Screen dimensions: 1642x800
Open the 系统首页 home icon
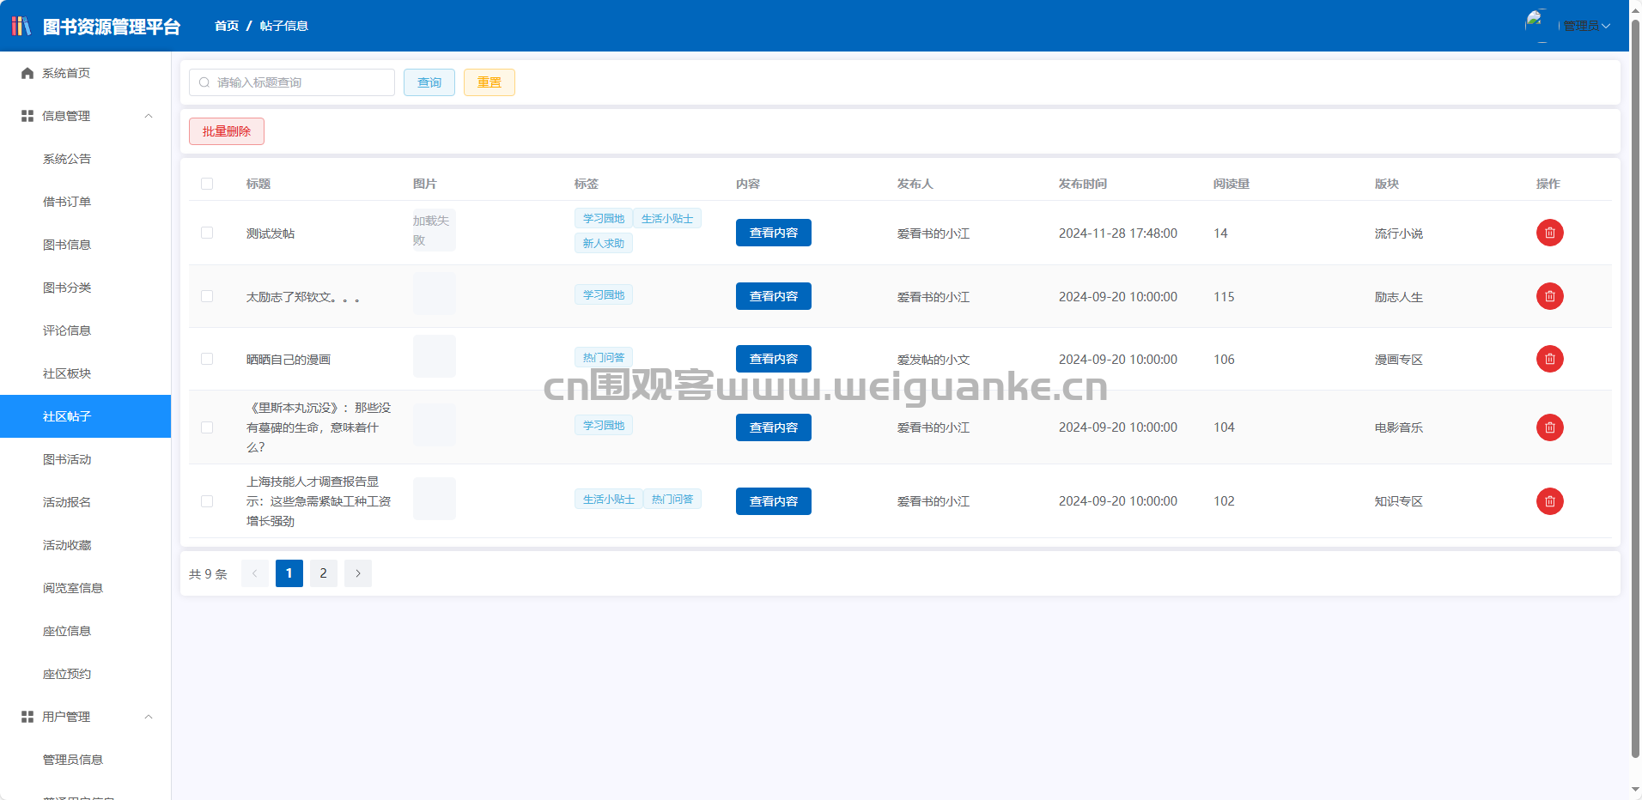(x=27, y=73)
